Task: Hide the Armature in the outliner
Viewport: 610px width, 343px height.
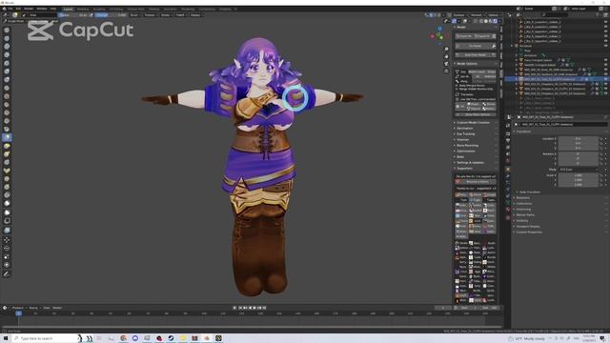Action: 606,46
